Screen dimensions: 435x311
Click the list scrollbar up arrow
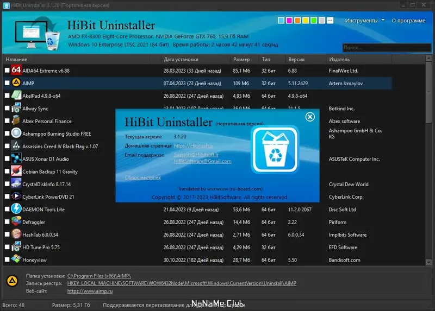pyautogui.click(x=428, y=58)
